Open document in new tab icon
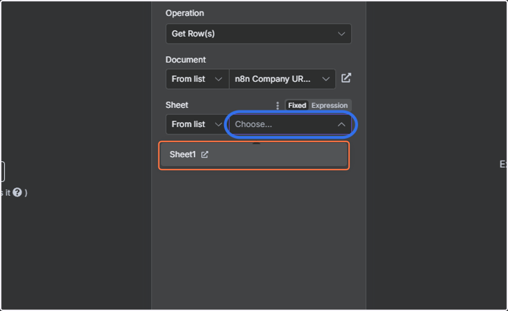Image resolution: width=508 pixels, height=311 pixels. tap(346, 78)
